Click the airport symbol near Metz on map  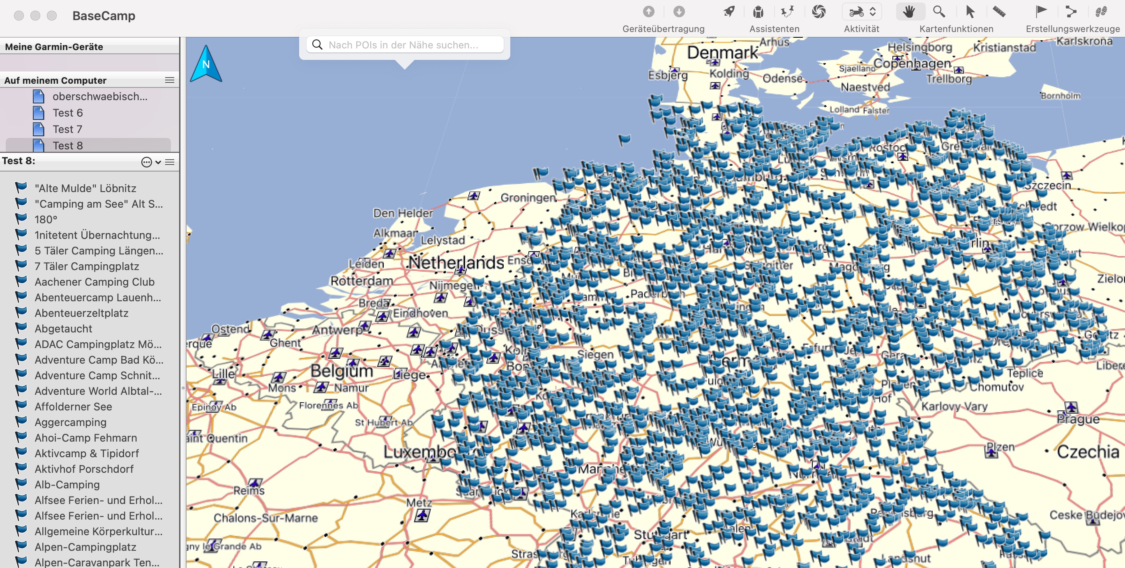click(422, 515)
